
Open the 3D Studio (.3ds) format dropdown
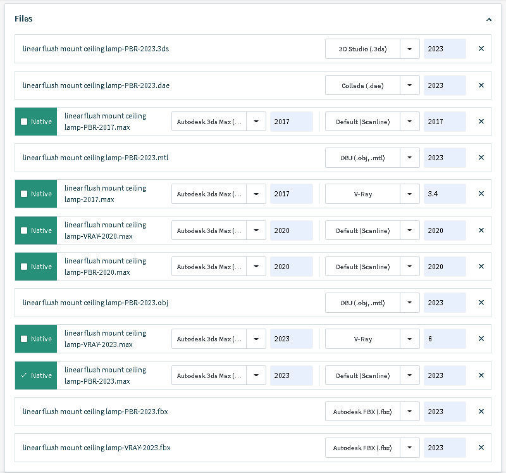[x=410, y=49]
